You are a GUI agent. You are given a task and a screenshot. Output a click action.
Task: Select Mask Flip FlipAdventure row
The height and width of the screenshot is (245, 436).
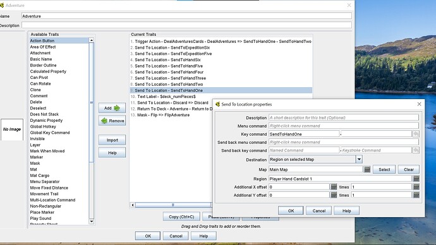(171, 115)
